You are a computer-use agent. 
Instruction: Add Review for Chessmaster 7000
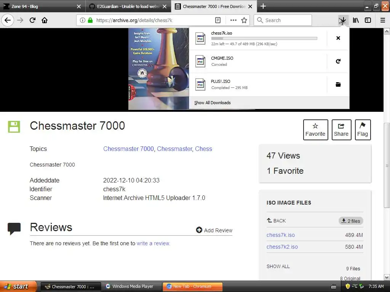214,230
